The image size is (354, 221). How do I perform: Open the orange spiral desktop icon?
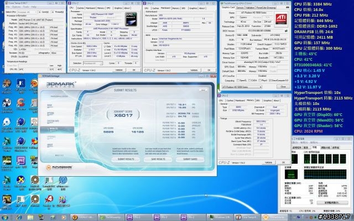(34, 83)
